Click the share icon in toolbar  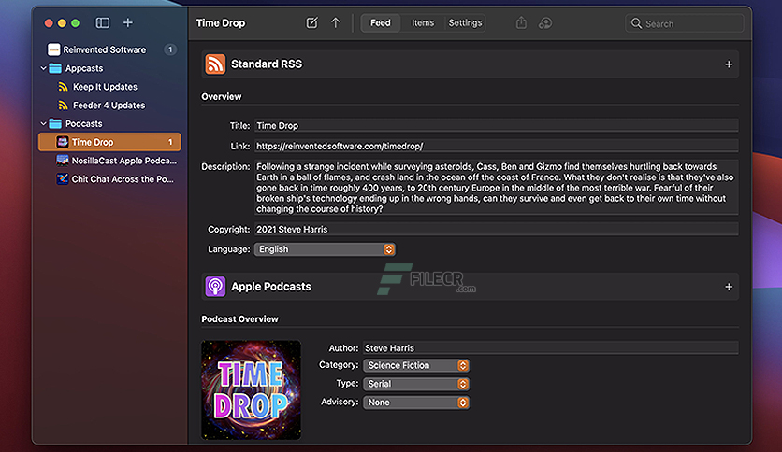coord(521,23)
